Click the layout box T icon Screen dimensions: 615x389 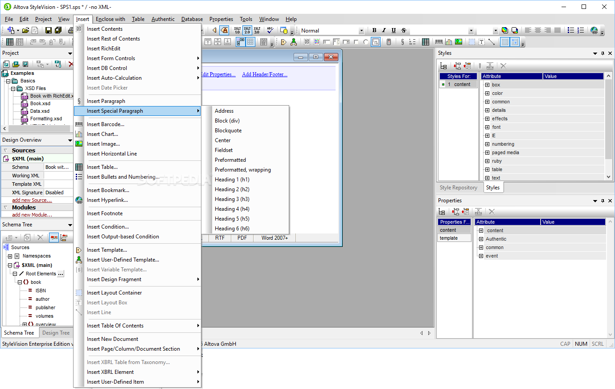point(482,42)
